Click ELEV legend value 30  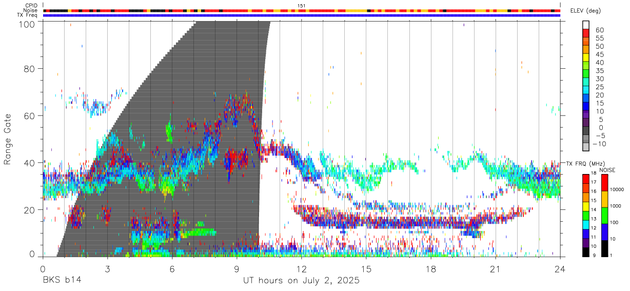coord(599,79)
